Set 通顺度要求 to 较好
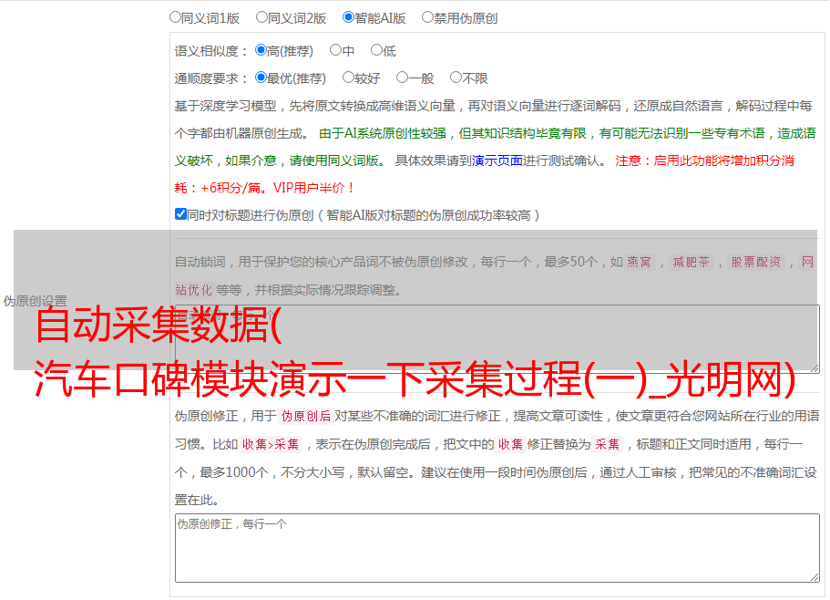 point(348,78)
